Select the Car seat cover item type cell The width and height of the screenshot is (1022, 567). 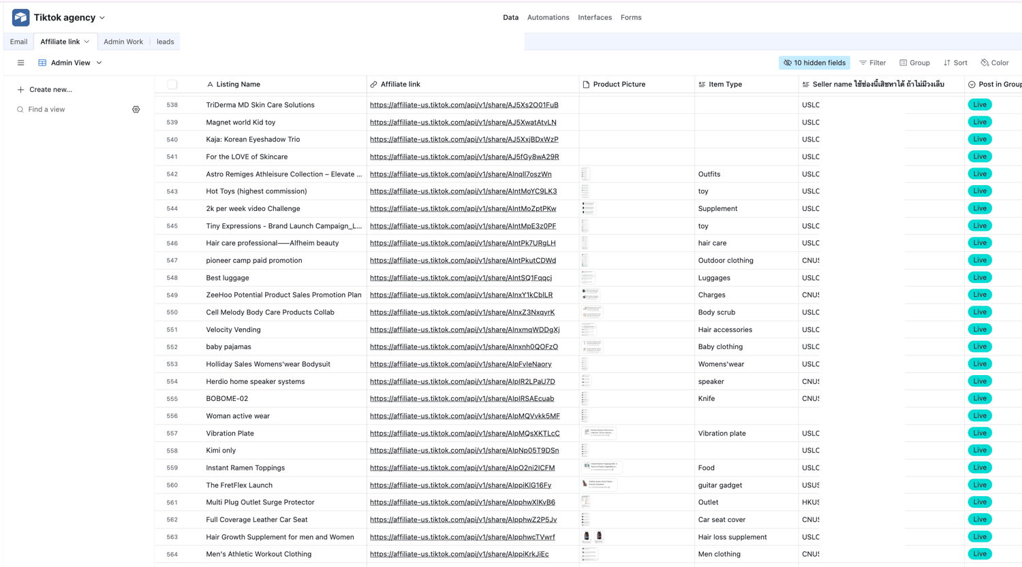click(747, 520)
